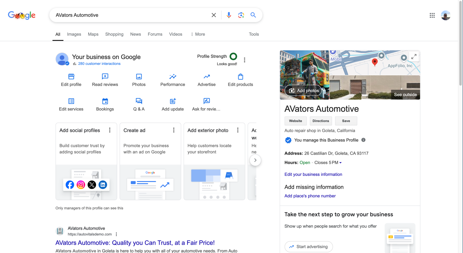Expand the map with arrows icon

(x=414, y=57)
